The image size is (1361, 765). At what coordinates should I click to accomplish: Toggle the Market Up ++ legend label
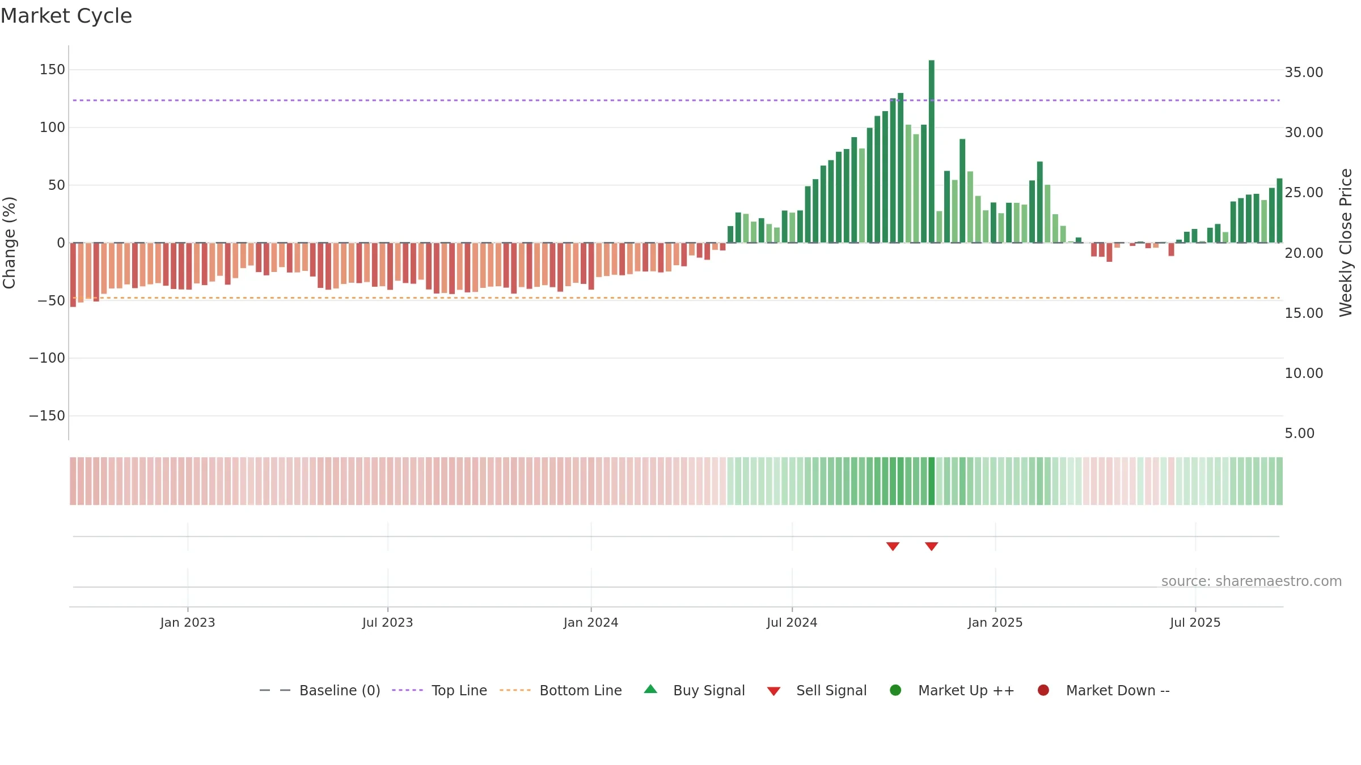click(966, 691)
